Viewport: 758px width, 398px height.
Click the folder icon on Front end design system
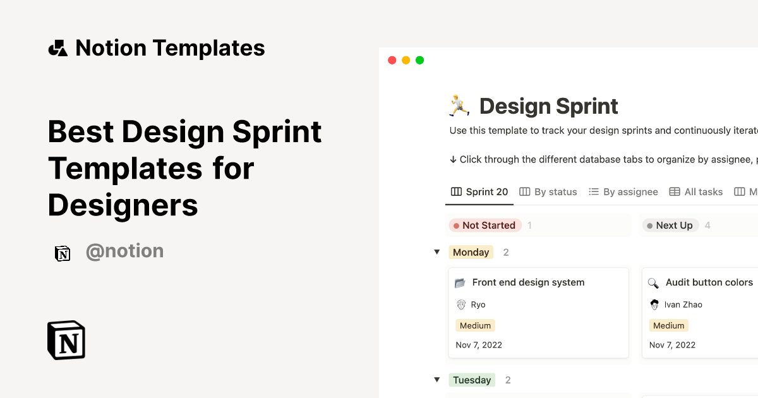coord(460,283)
